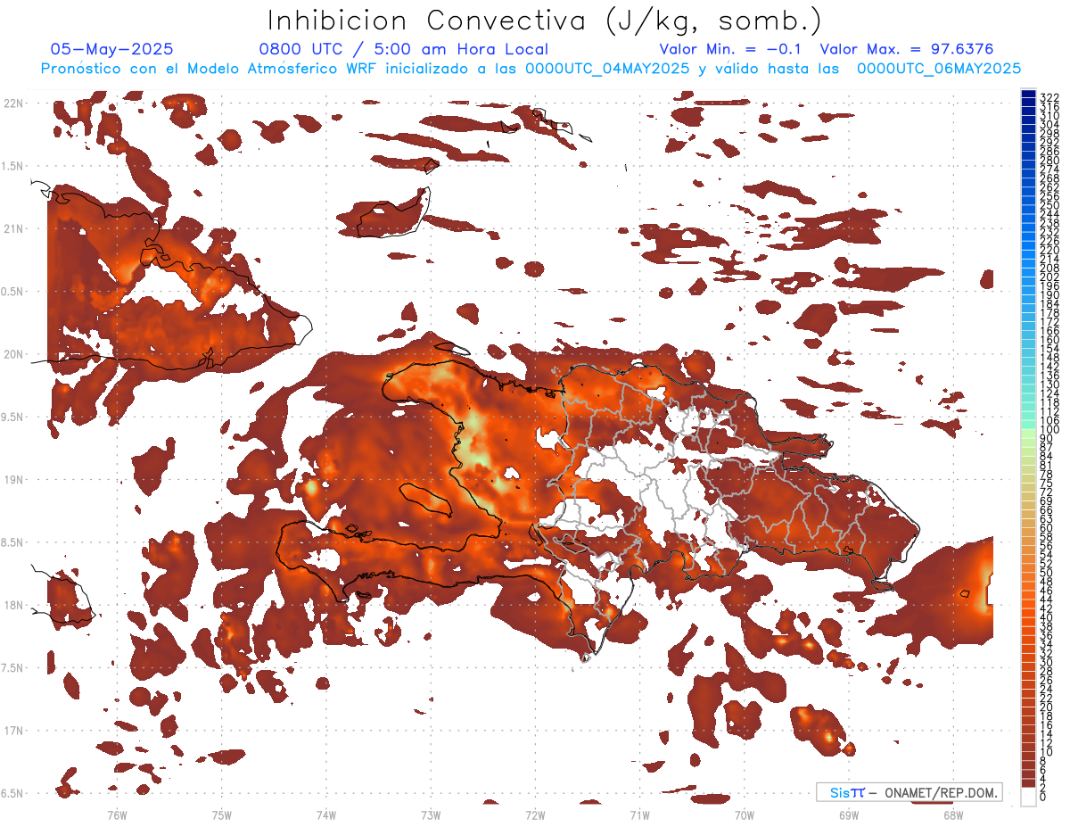The width and height of the screenshot is (1070, 827).
Task: Click the '0000UTC_04MAY2025' initialization time
Action: point(607,69)
